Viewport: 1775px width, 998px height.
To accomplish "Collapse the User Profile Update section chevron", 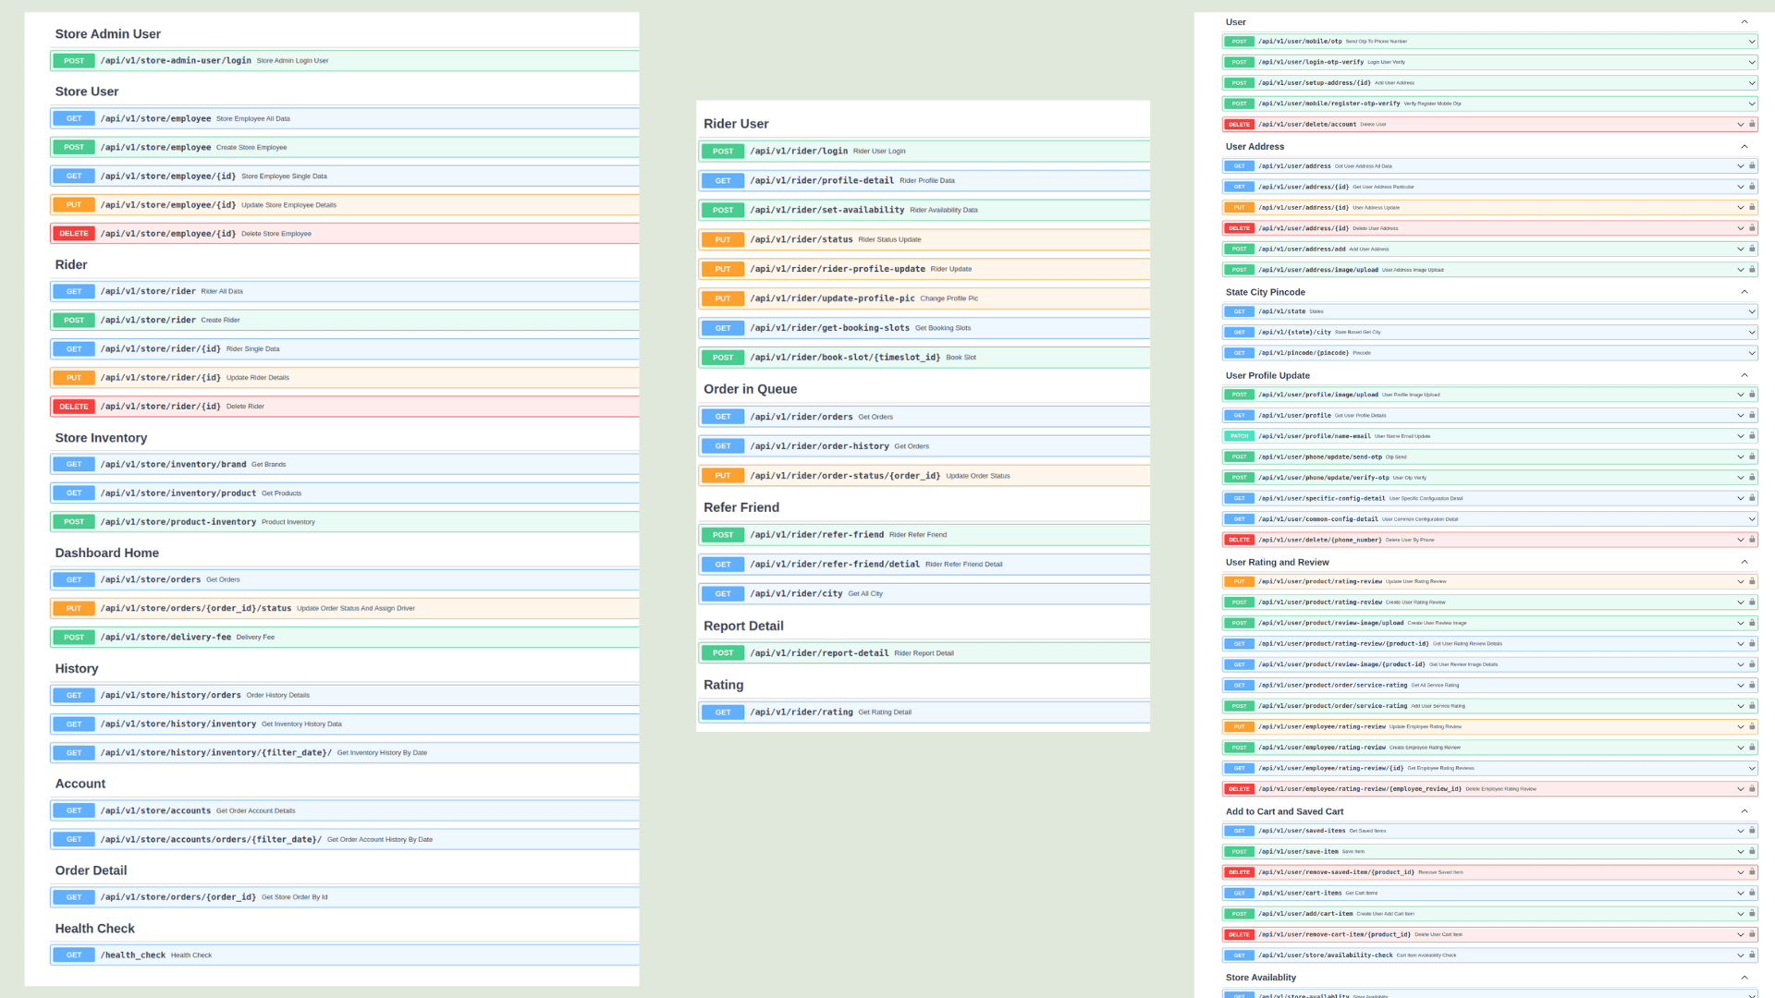I will (1744, 375).
